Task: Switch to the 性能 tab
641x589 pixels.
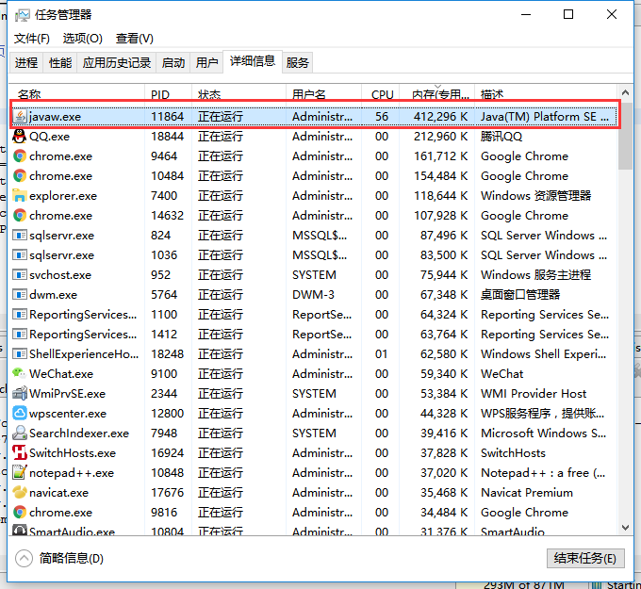Action: [x=60, y=62]
